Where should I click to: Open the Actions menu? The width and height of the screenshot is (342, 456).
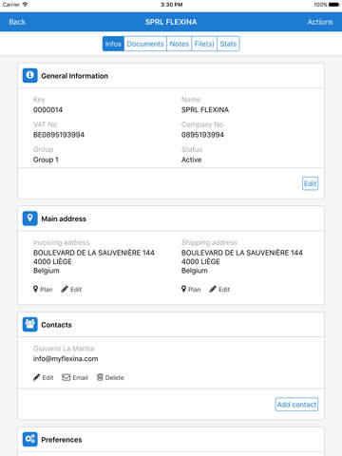[320, 22]
